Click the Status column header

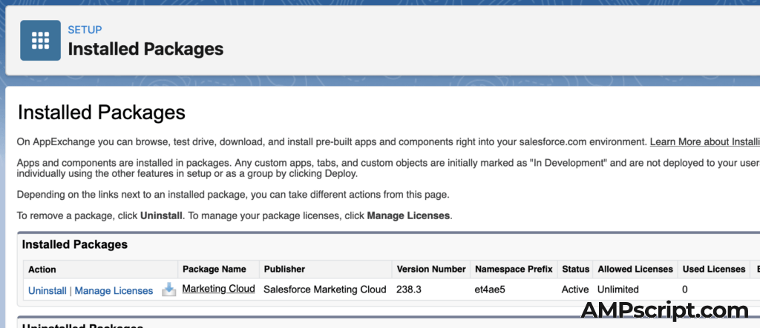(575, 269)
